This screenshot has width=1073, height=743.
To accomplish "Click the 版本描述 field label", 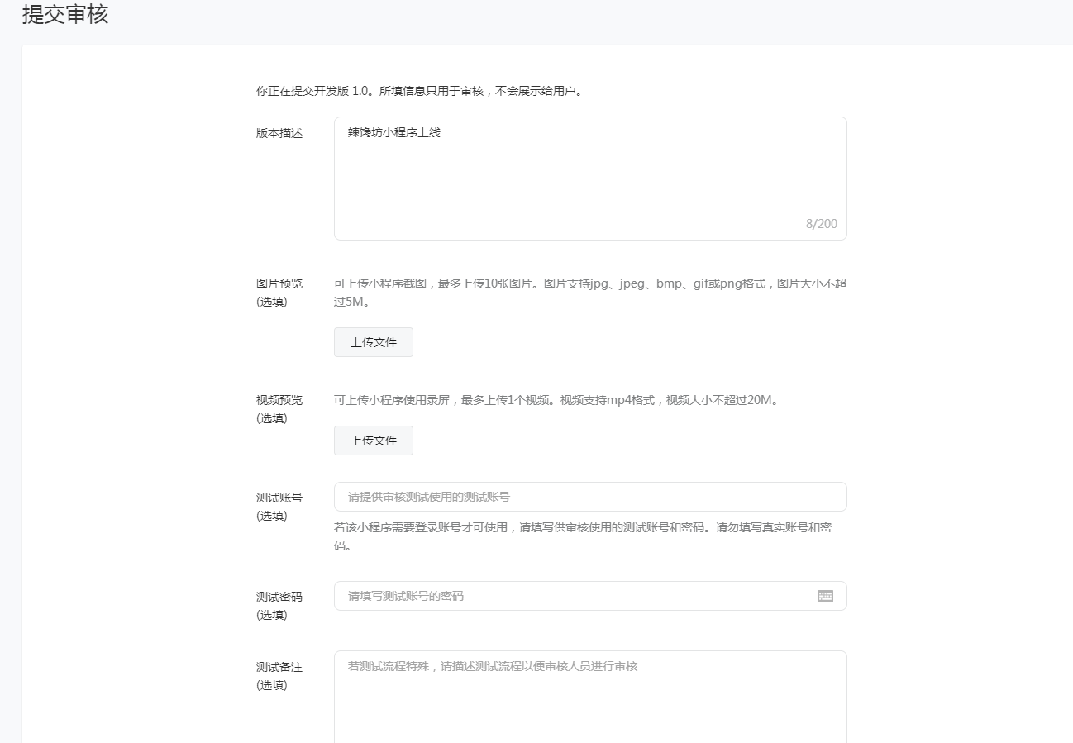I will tap(279, 133).
